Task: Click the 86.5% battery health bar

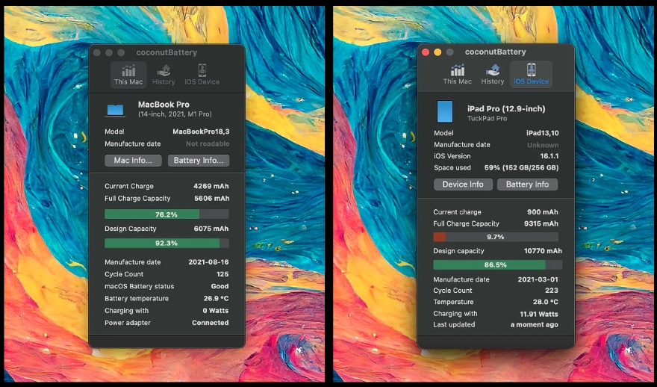Action: 496,264
